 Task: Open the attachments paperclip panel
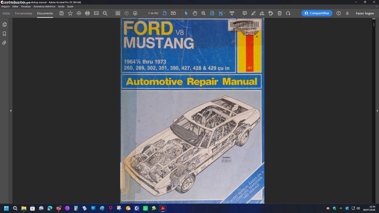click(4, 43)
